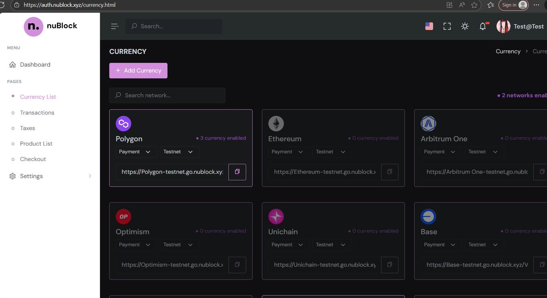Open Optimism Testnet dropdown
The width and height of the screenshot is (547, 298).
(179, 245)
